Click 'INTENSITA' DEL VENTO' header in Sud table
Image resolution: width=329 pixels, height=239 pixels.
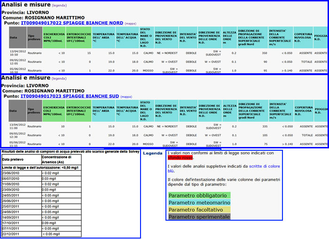[188, 111]
